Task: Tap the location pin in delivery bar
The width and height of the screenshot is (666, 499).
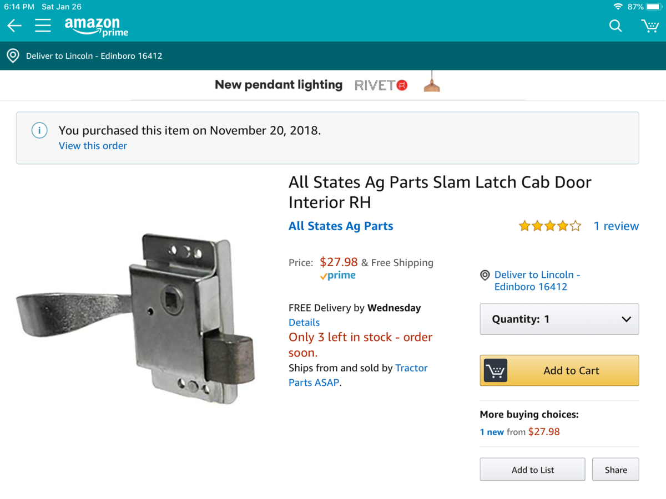Action: point(12,56)
